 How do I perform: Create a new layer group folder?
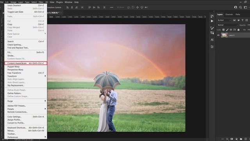[x=241, y=139]
